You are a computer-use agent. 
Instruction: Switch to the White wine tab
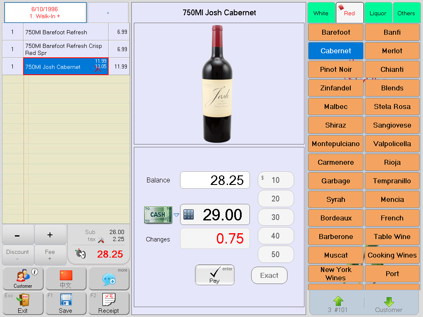point(321,13)
